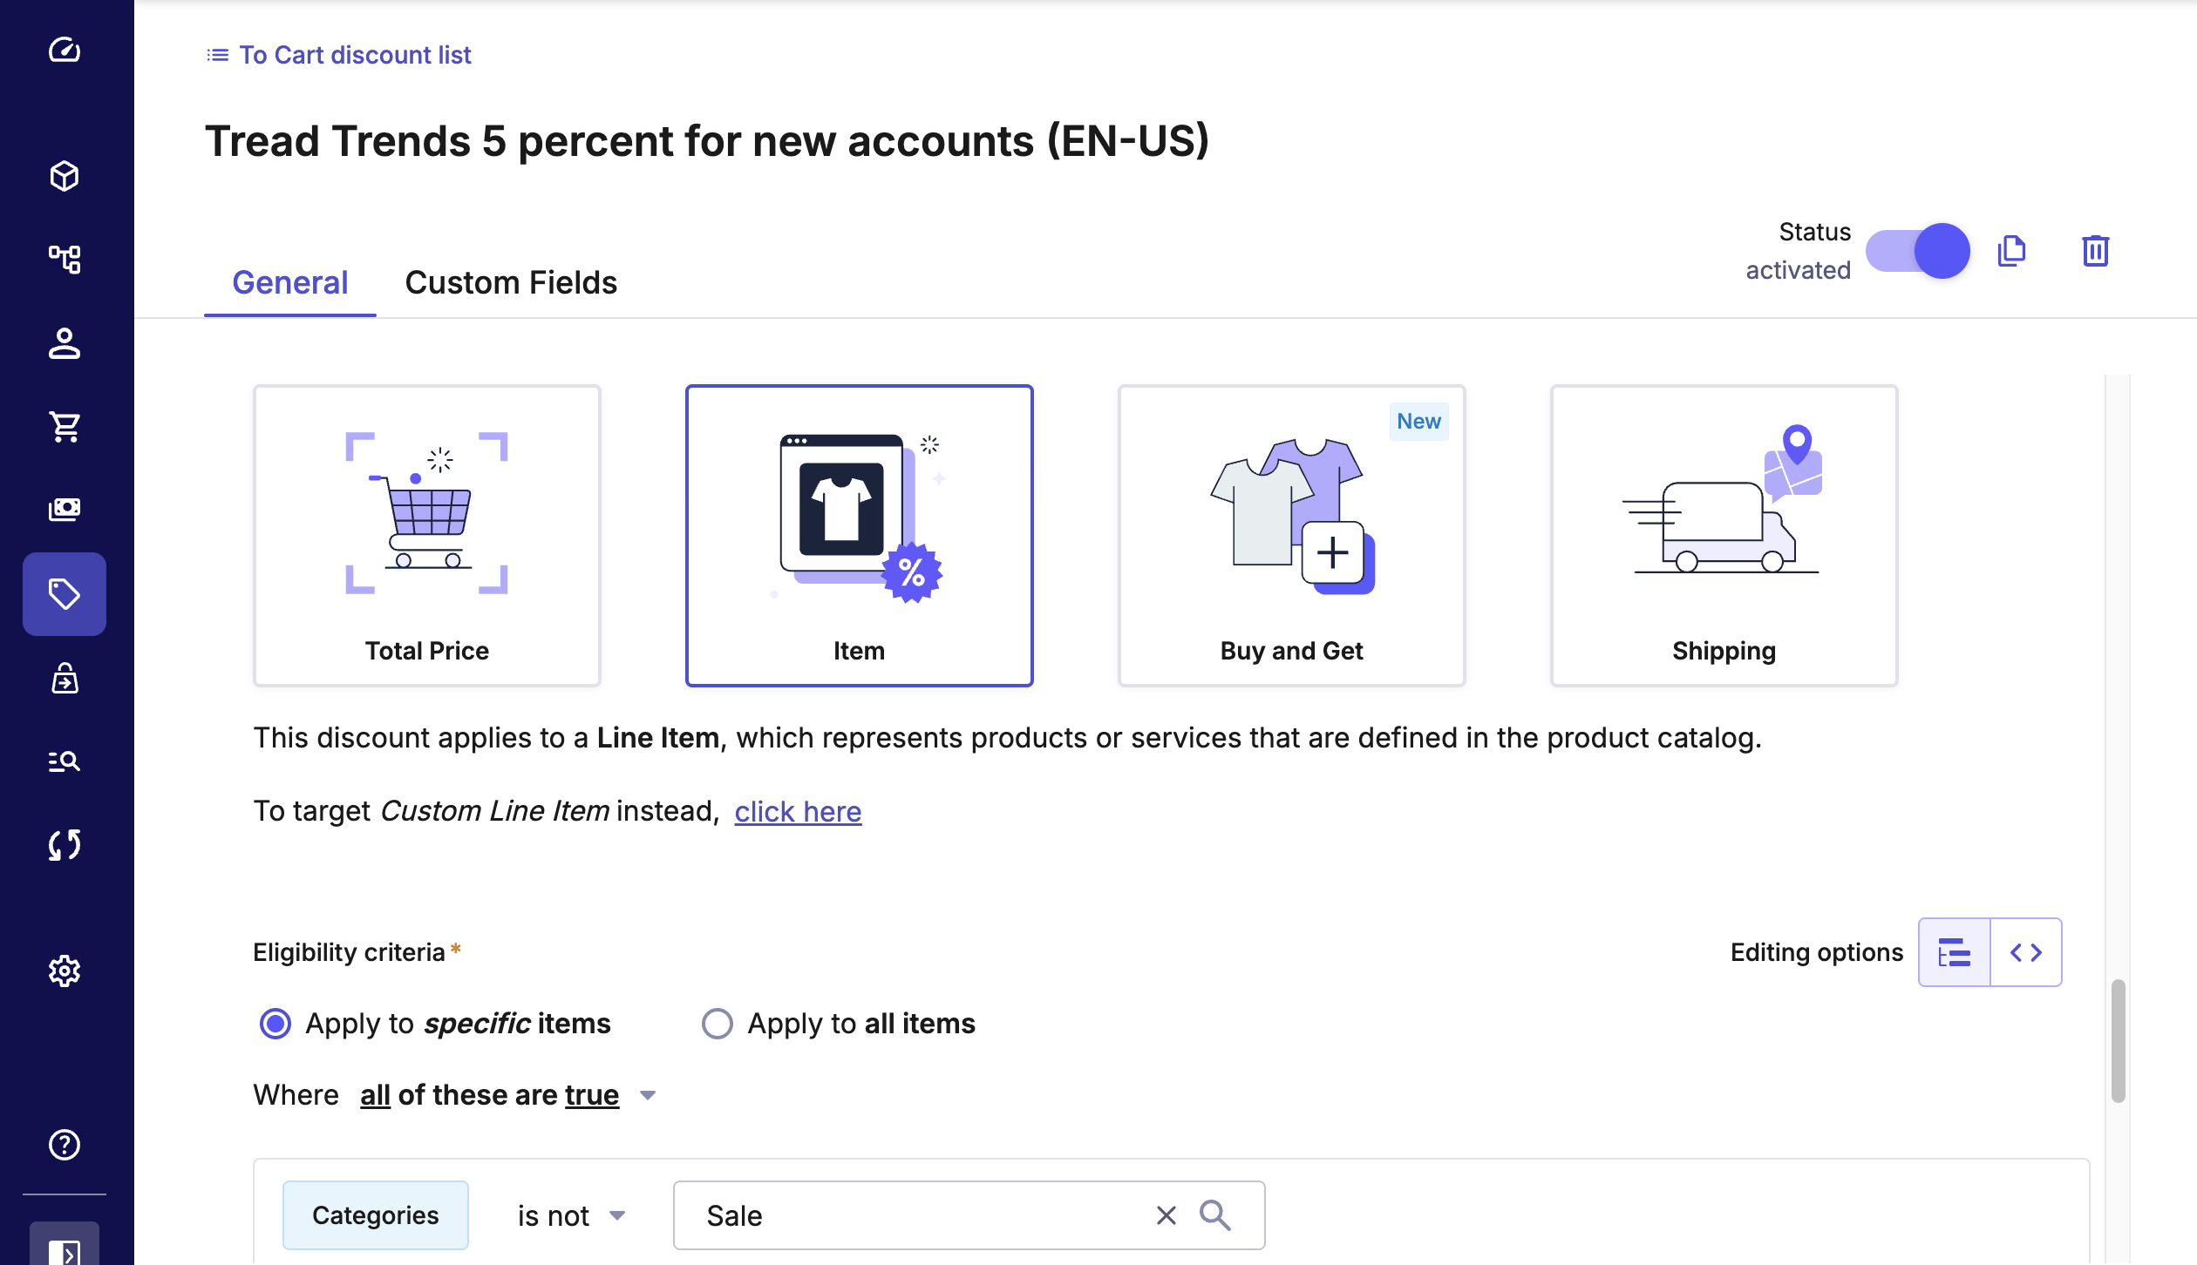Click the duplicate discount copy icon

coord(2011,251)
